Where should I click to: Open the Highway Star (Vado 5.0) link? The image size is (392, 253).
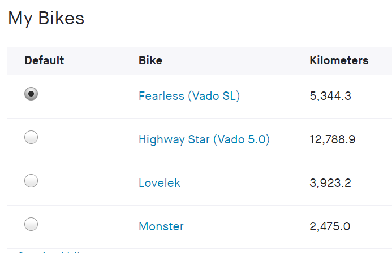coord(204,139)
